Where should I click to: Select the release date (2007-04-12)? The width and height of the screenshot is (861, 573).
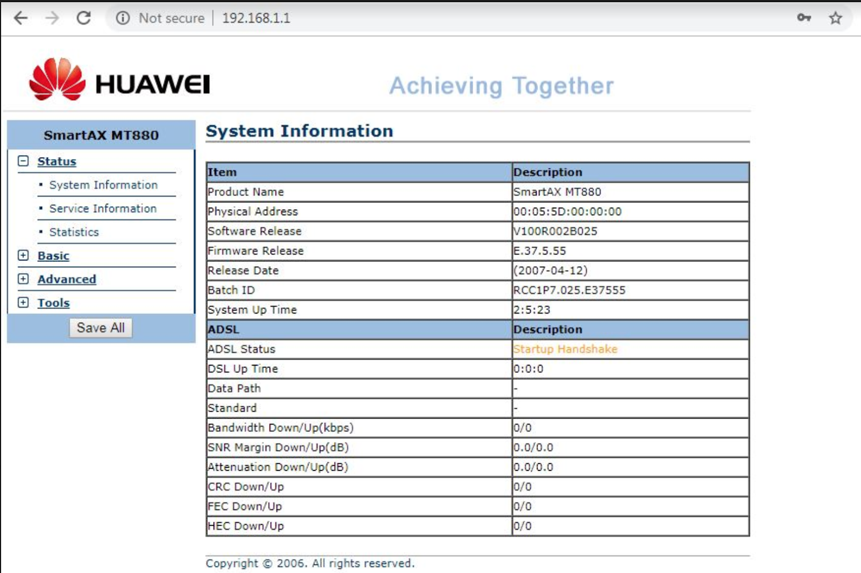[551, 271]
